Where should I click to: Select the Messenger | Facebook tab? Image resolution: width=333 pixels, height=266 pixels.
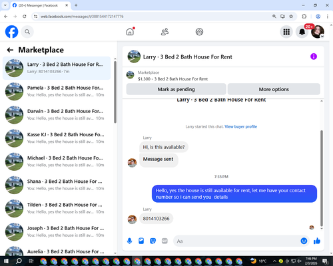point(41,5)
